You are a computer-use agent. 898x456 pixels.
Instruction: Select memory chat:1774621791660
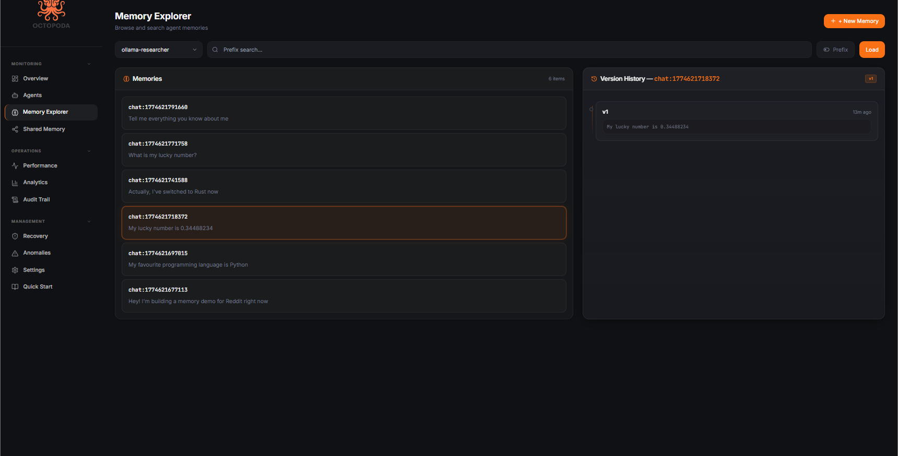coord(344,113)
